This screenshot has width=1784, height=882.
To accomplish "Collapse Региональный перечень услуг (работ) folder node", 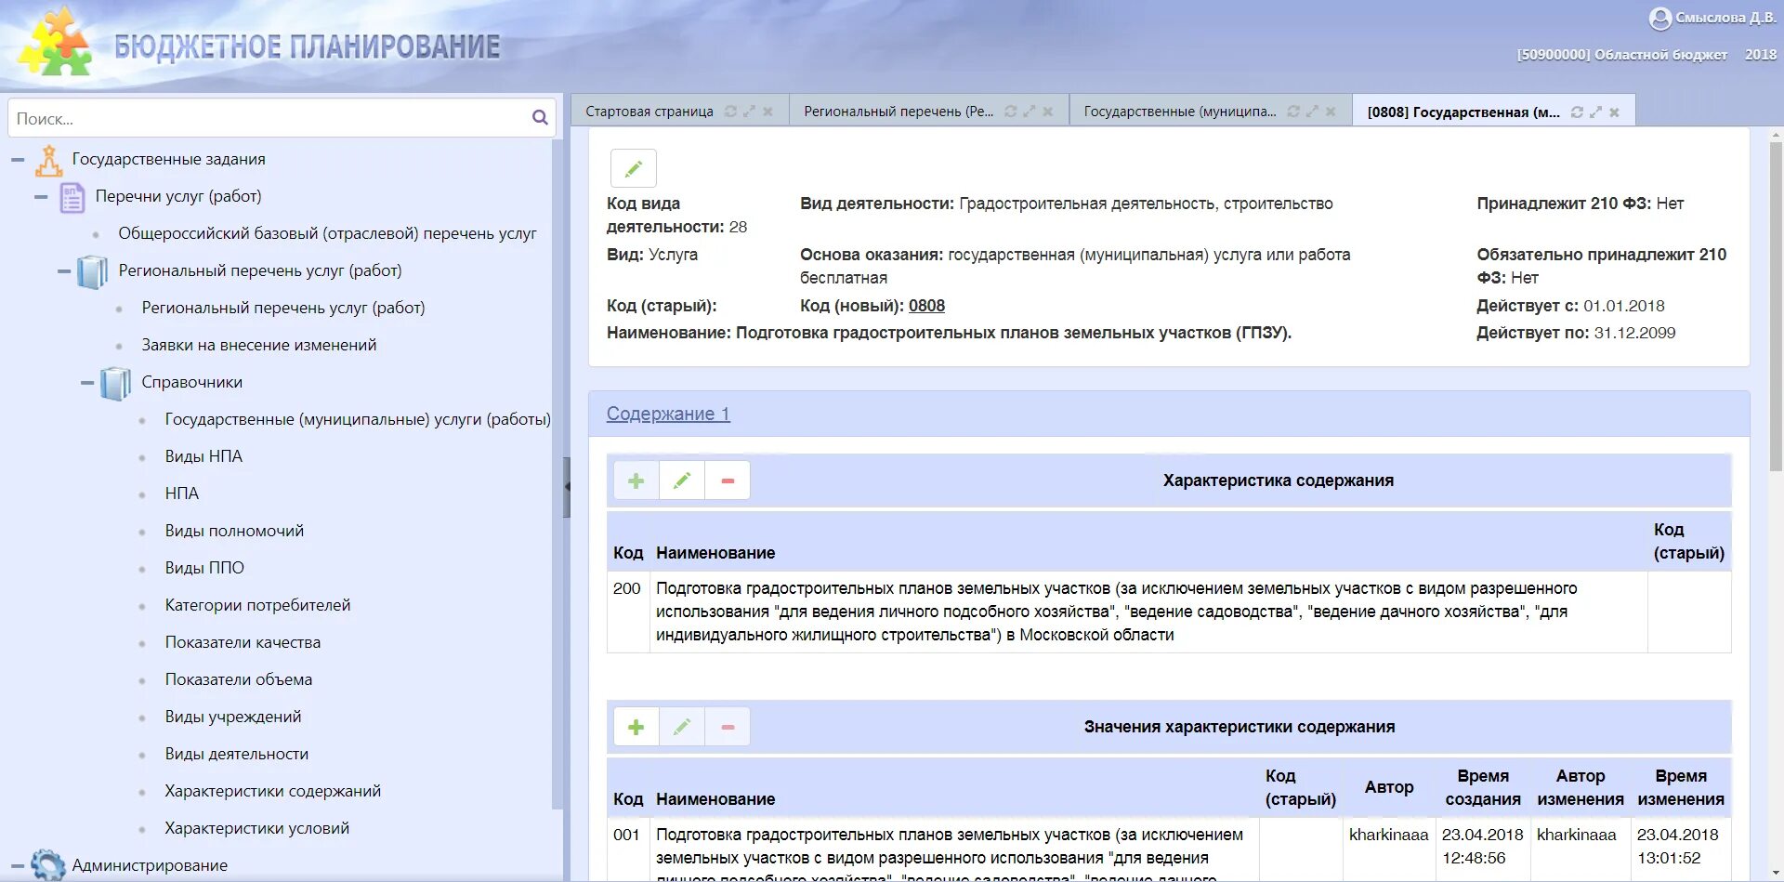I will [64, 271].
